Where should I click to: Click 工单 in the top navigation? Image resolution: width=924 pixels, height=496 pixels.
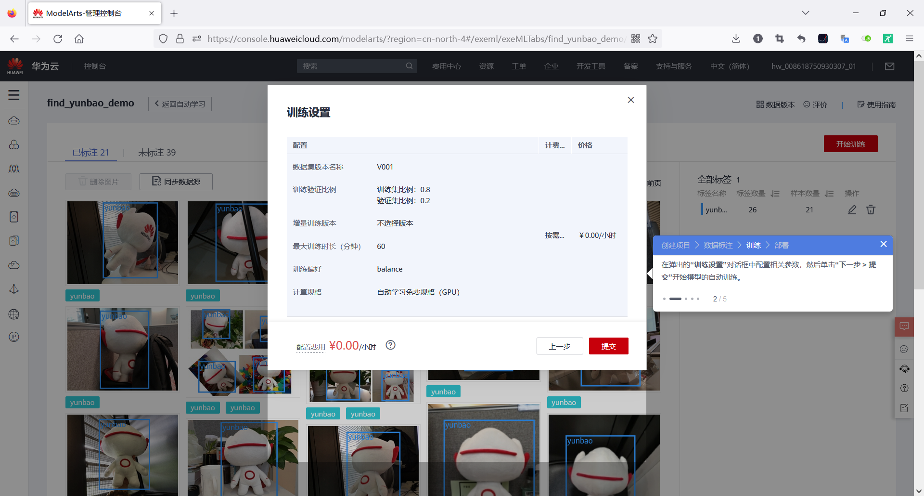click(519, 66)
